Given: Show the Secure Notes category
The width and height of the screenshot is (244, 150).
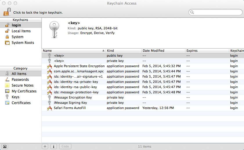Looking at the screenshot, I should point(21,85).
